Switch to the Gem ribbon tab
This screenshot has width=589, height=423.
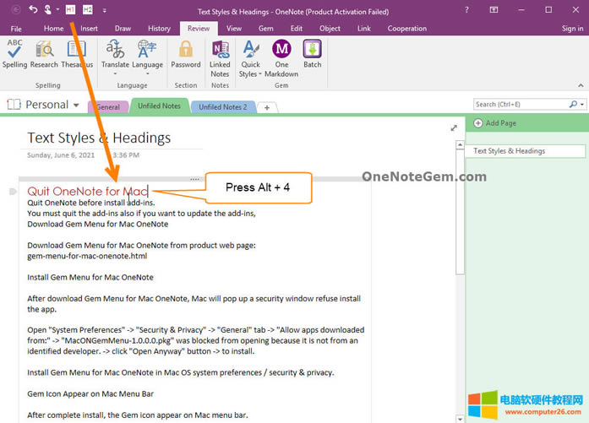coord(265,28)
